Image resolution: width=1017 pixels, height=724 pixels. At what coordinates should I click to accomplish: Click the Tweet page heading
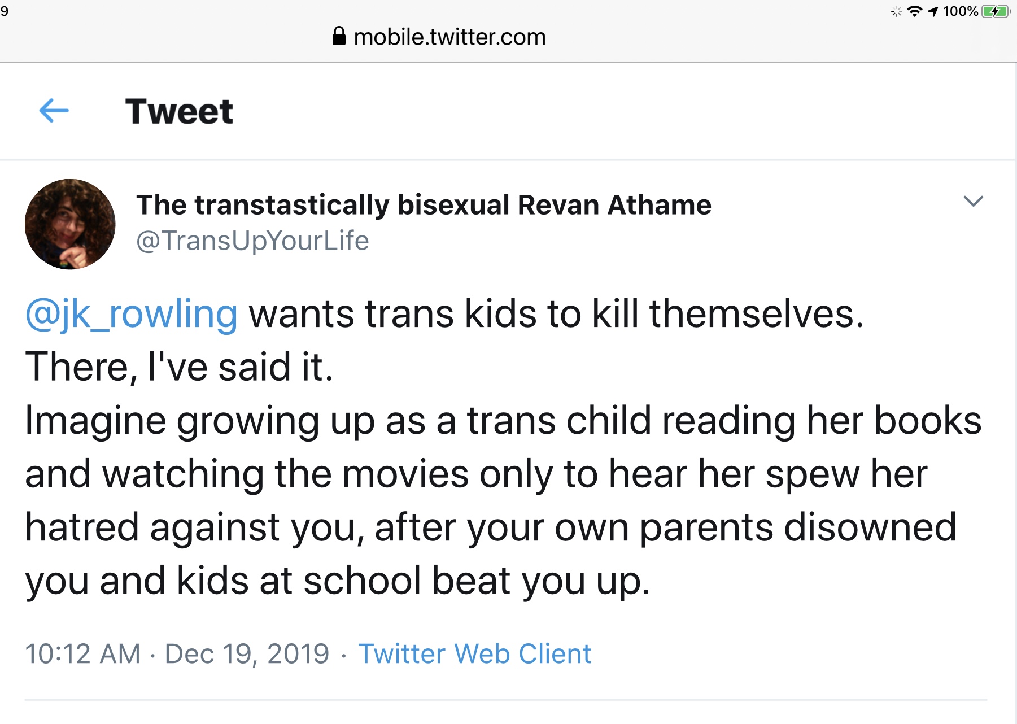179,111
